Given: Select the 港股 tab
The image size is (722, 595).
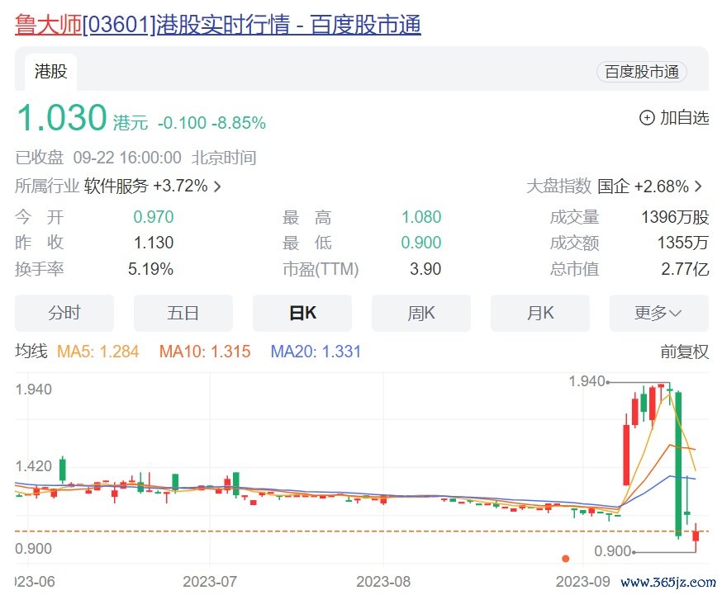Looking at the screenshot, I should pos(50,72).
